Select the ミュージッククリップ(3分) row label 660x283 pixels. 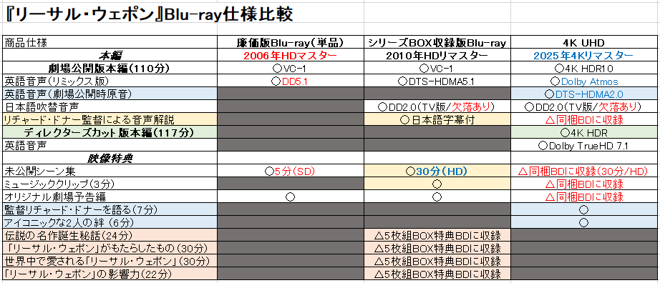coord(110,184)
